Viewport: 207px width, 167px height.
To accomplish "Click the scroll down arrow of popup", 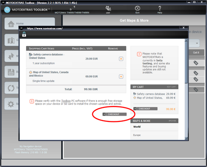I will (186, 139).
